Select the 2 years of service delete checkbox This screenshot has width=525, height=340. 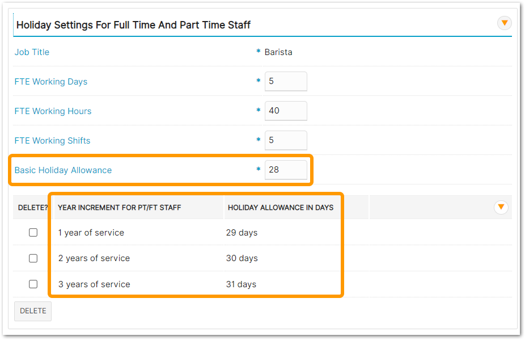click(33, 258)
